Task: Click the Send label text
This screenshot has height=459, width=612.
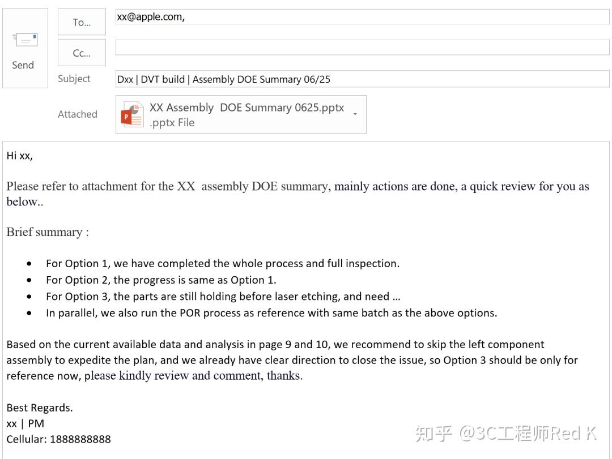Action: 23,65
